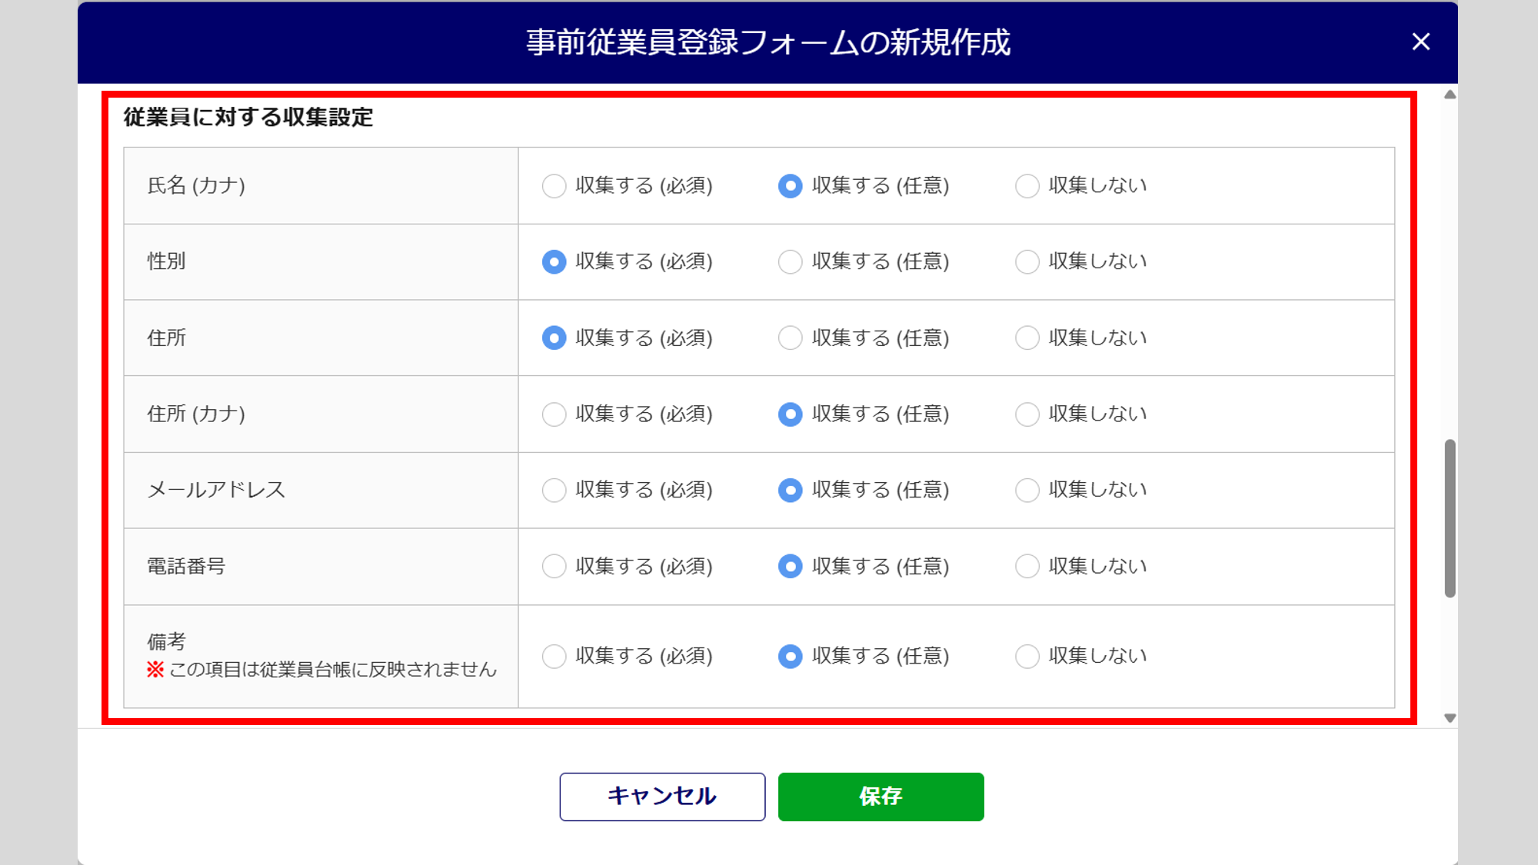Select 収集する (任意) for 住所

pos(791,338)
